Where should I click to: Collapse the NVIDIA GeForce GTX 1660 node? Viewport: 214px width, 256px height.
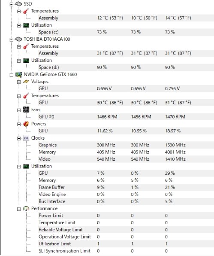click(12, 75)
